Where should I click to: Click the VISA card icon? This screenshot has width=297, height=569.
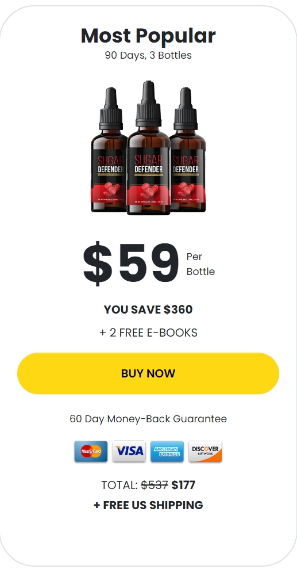[x=129, y=451]
